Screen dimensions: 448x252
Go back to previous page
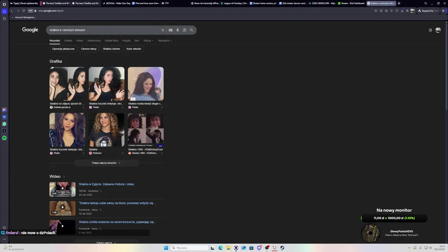click(12, 11)
